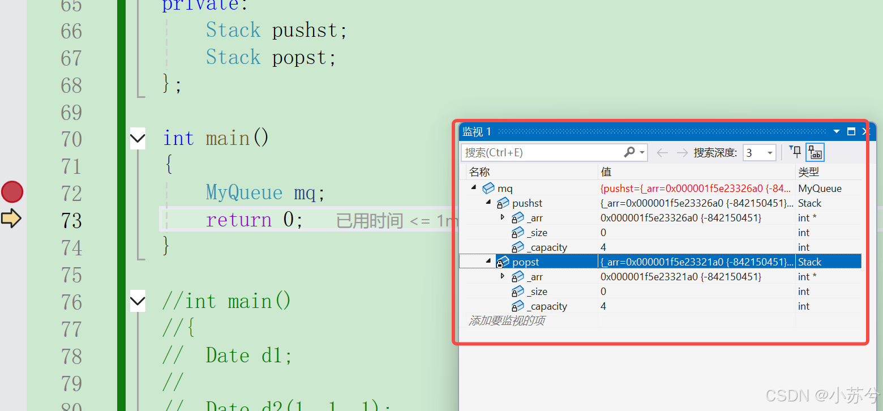
Task: Click the value 4 of pushst _capacity
Action: click(x=603, y=247)
